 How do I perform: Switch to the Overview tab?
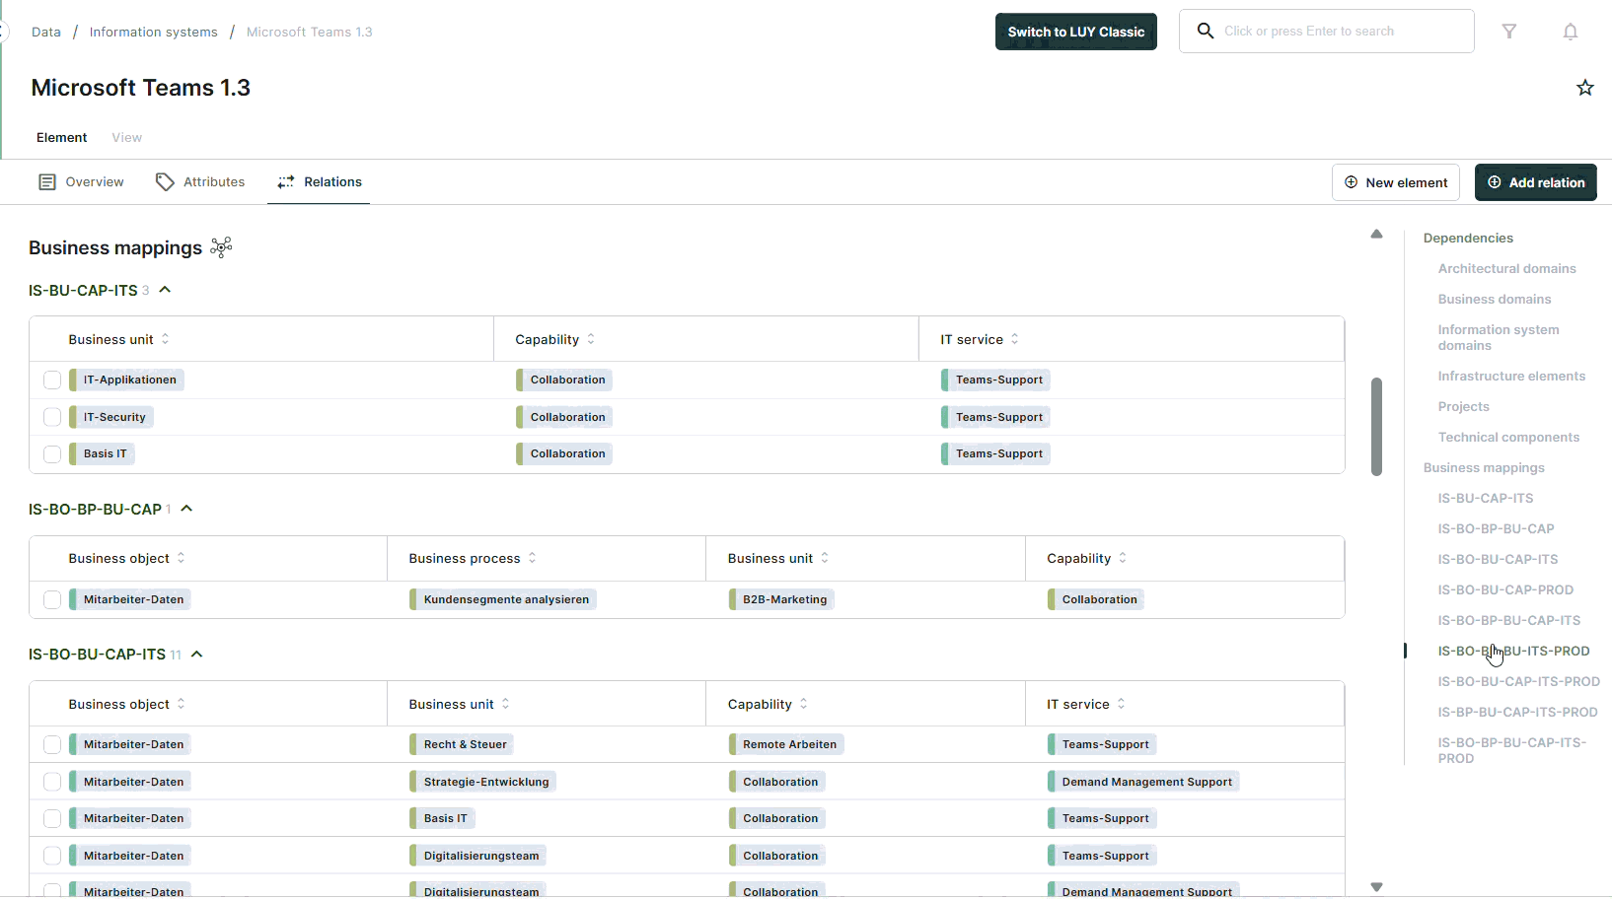coord(81,182)
